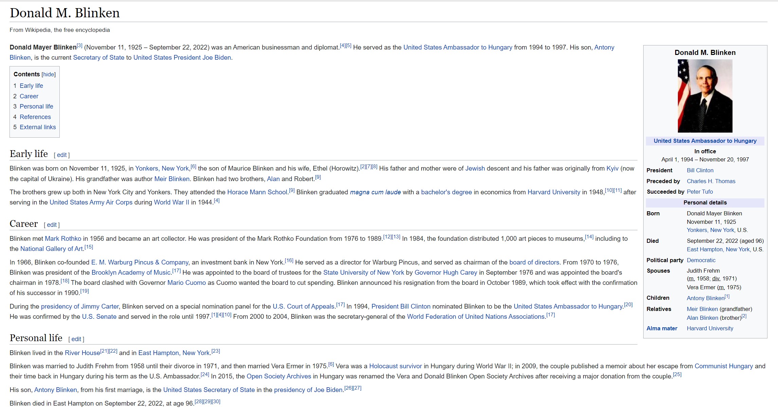Open National Gallery of Art link
The width and height of the screenshot is (778, 411).
coord(52,249)
